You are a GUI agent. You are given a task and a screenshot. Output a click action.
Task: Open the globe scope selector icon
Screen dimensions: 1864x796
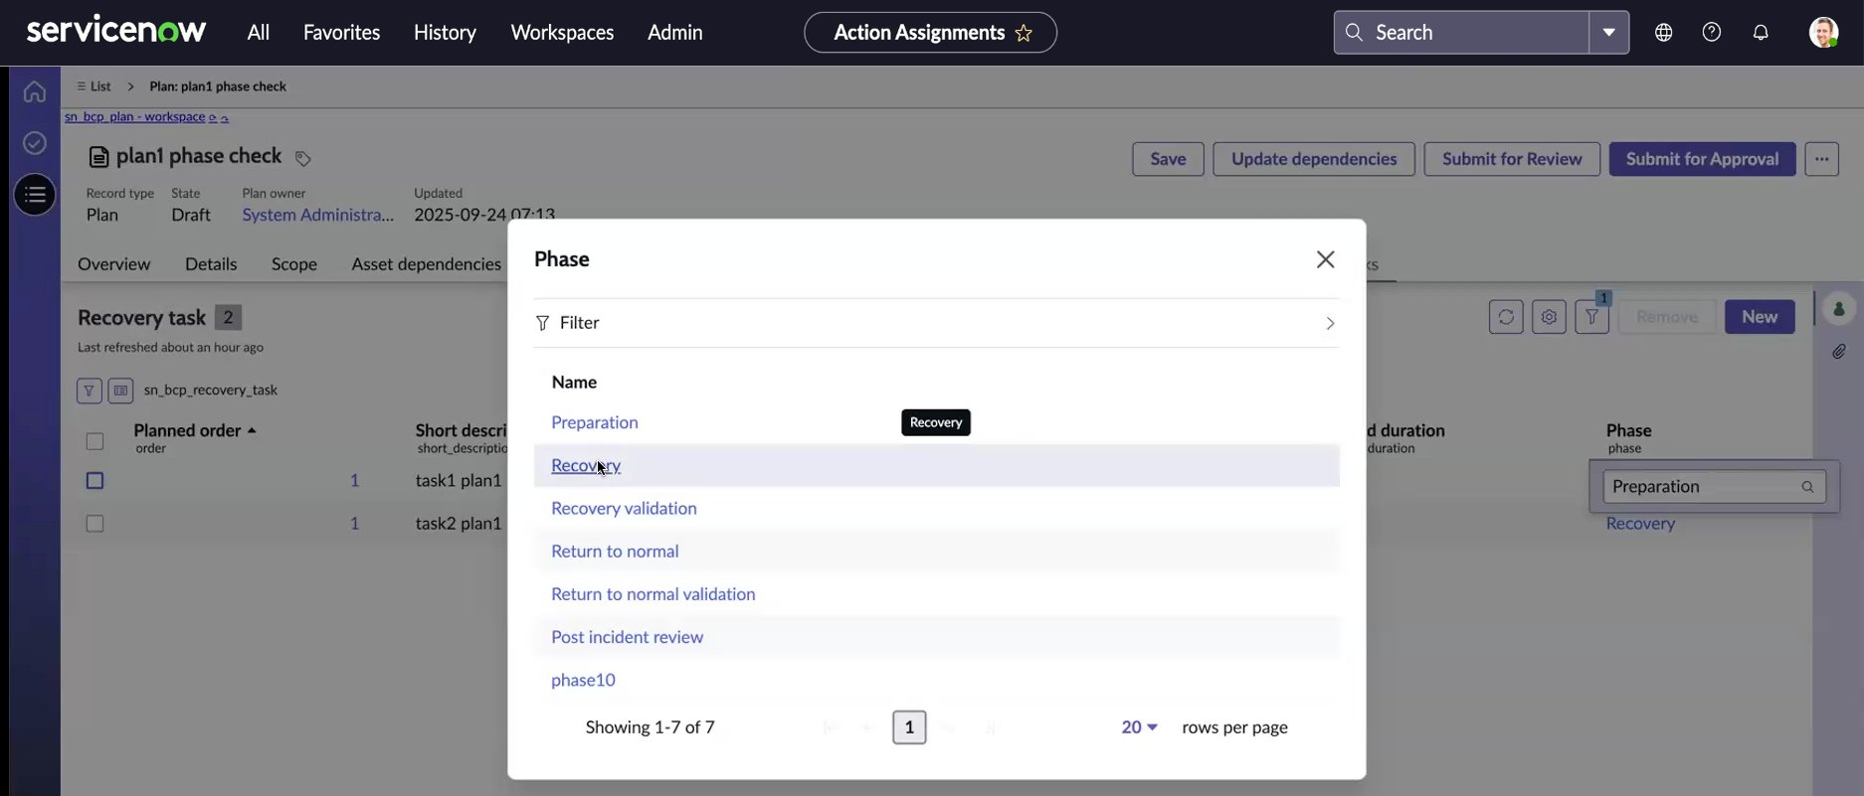pos(1663,32)
